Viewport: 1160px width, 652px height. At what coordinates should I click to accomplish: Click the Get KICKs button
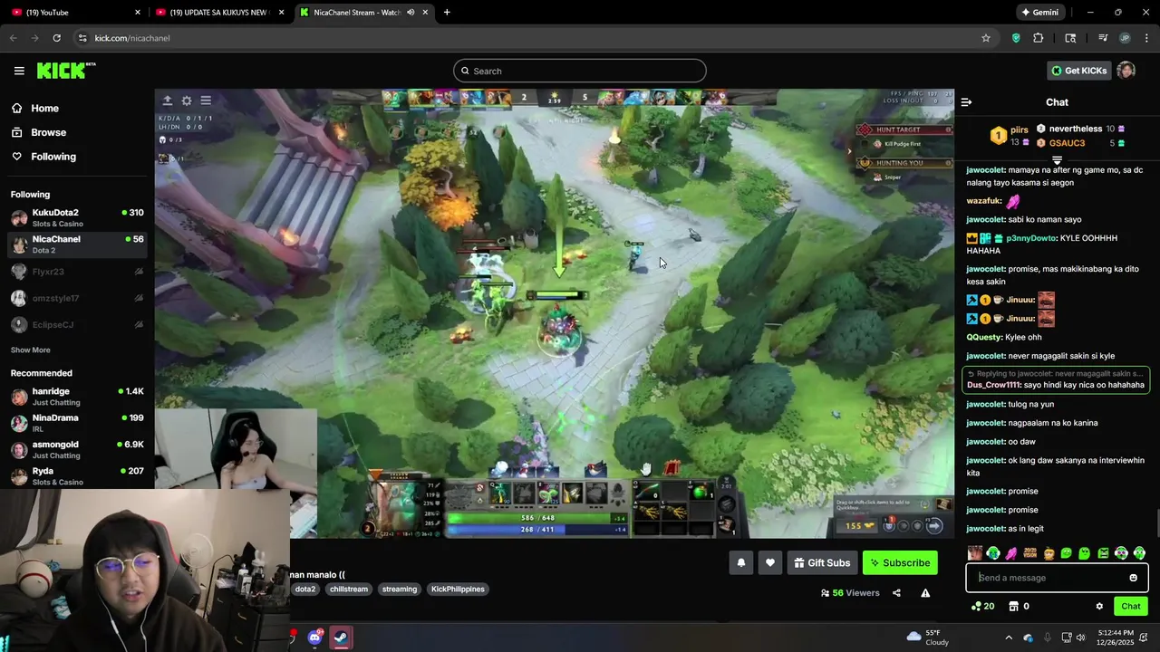pyautogui.click(x=1078, y=71)
